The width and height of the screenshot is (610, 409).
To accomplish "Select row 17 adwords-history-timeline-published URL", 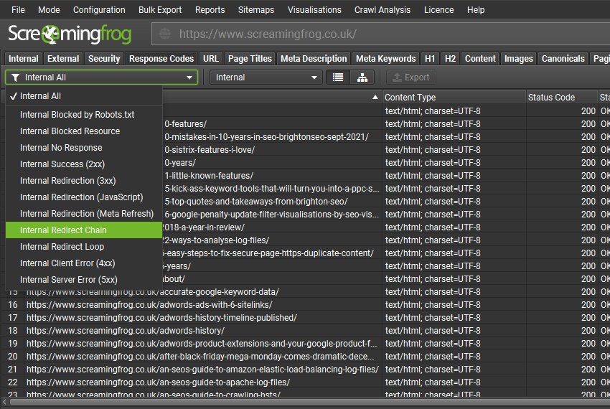I will click(161, 318).
